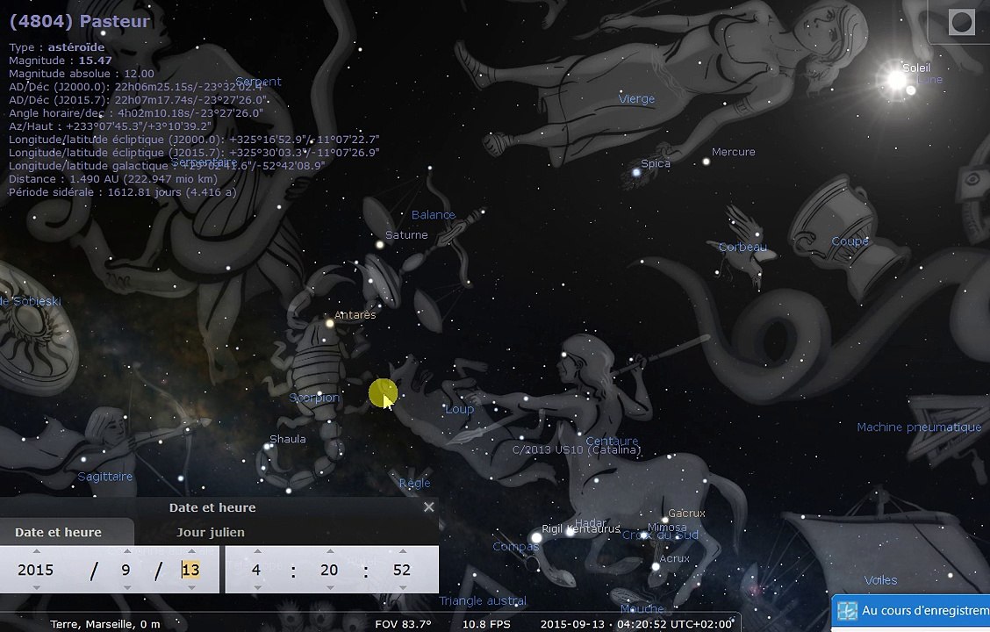Select the Date et heure tab
This screenshot has width=990, height=632.
click(x=58, y=532)
